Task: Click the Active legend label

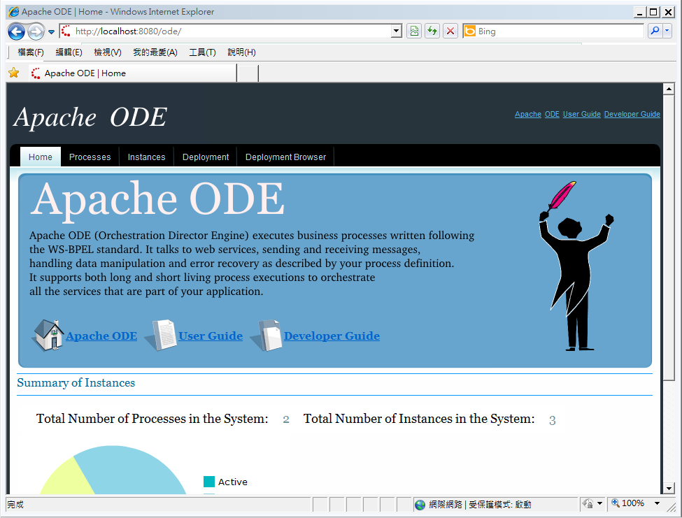Action: (x=233, y=482)
